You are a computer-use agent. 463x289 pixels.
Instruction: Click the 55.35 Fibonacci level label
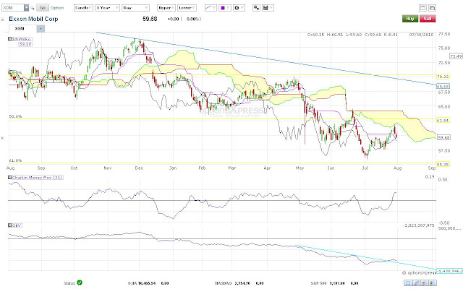(443, 165)
